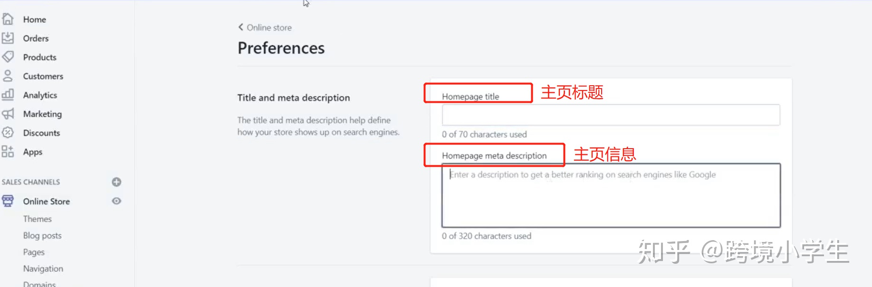
Task: Open the Marketing menu item
Action: point(42,114)
